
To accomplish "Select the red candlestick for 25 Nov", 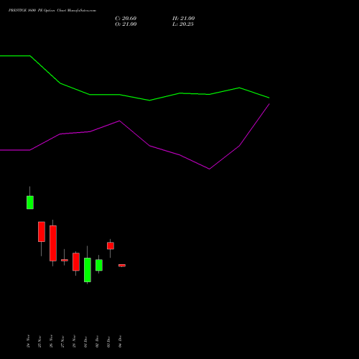I will pos(42,232).
